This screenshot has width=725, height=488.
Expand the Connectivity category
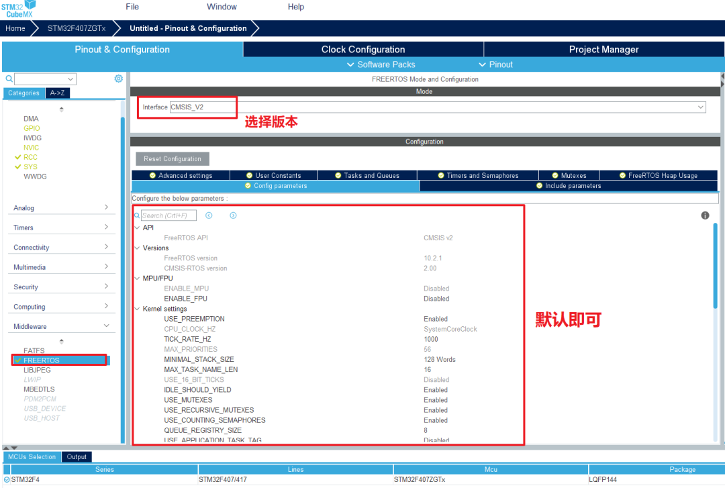click(62, 248)
